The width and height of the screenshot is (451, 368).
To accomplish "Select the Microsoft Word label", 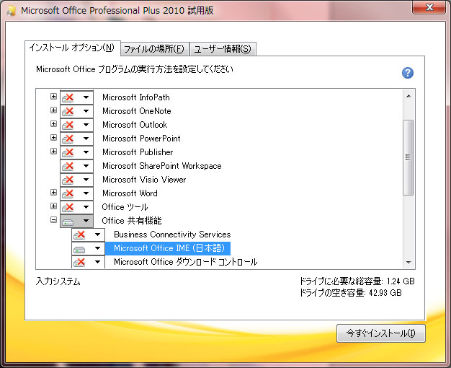I will pyautogui.click(x=130, y=193).
